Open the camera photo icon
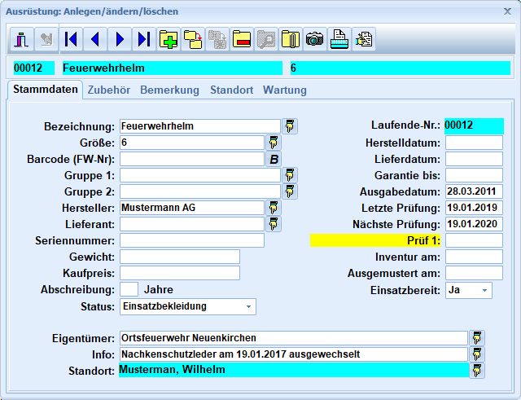Viewport: 521px width, 400px height. point(315,40)
